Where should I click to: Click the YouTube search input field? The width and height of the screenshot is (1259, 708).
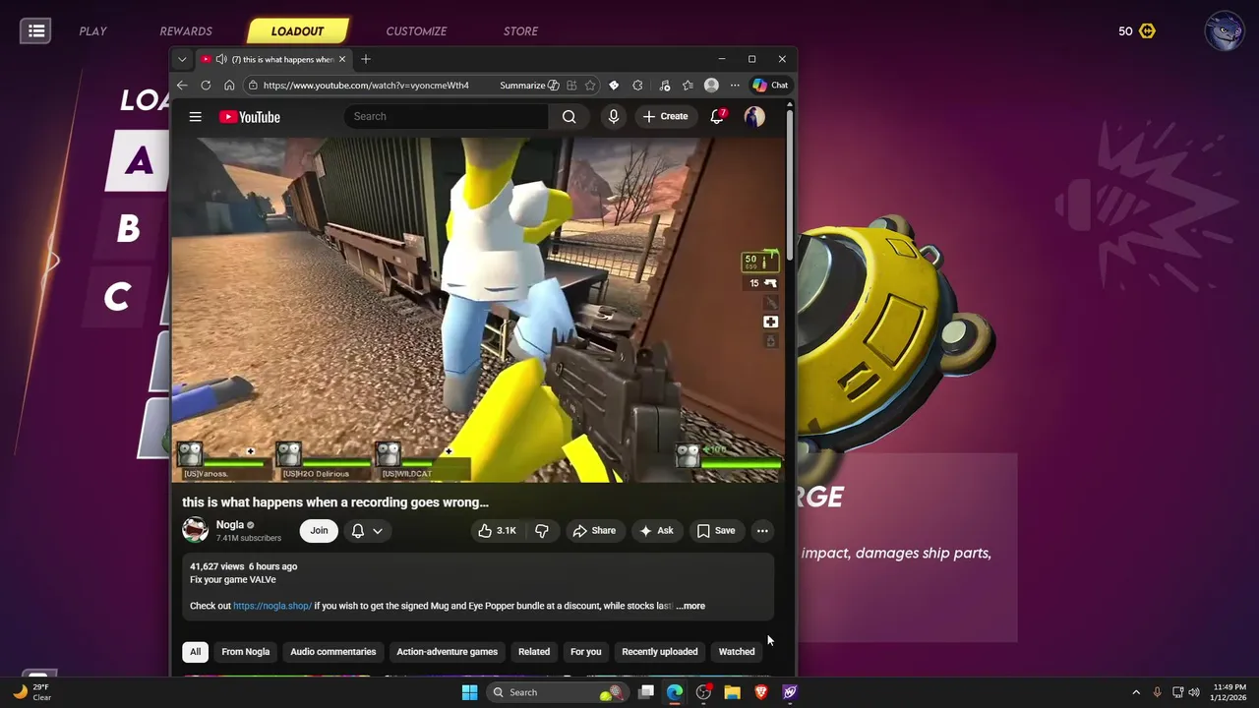pos(447,116)
